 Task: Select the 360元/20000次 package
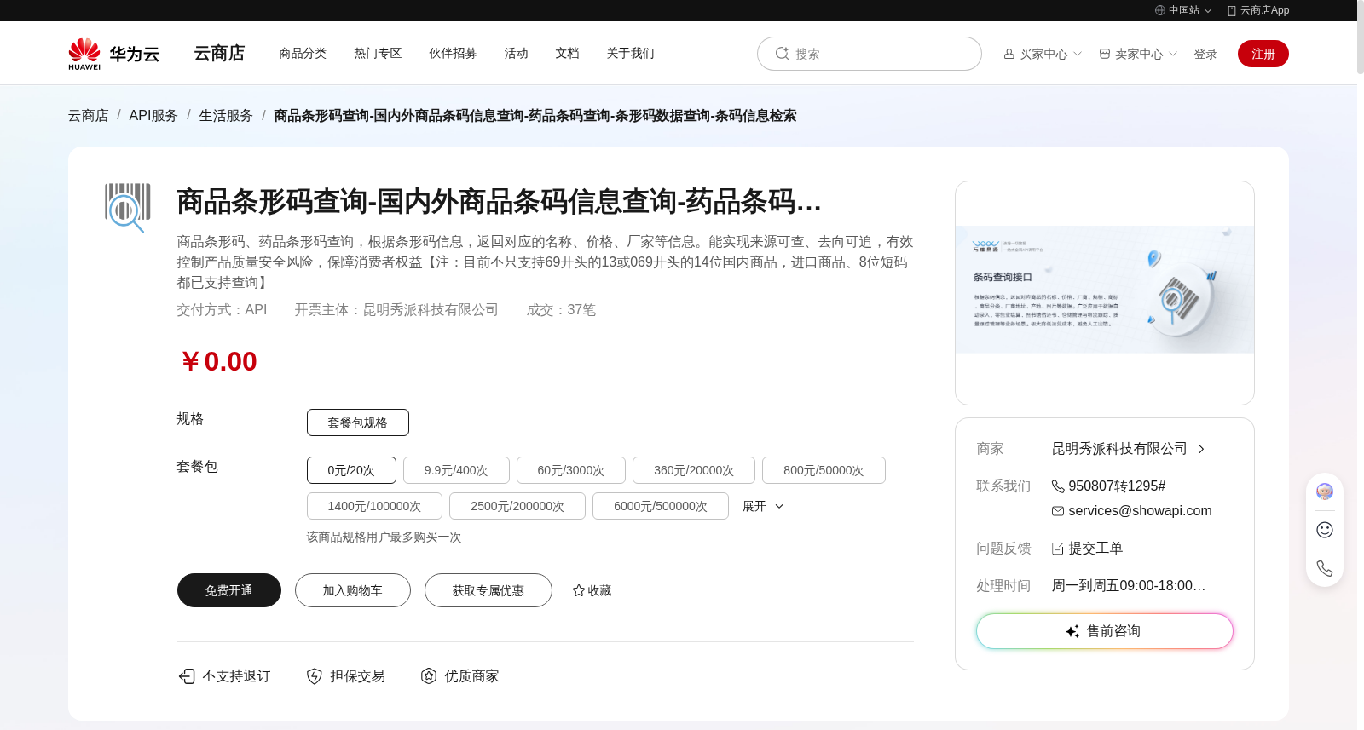pos(694,470)
